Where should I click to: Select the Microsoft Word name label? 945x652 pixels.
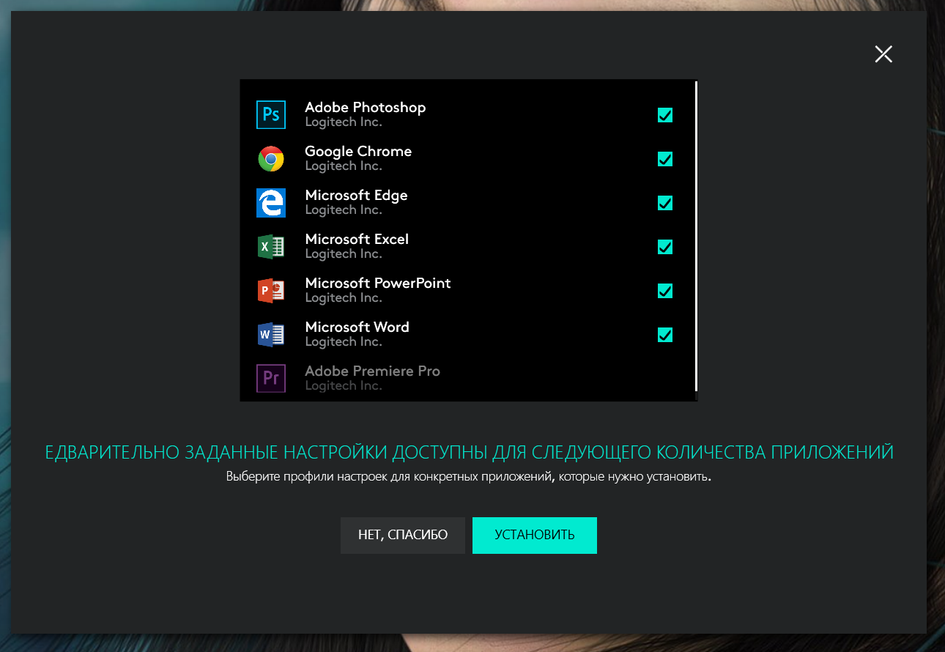pos(357,327)
